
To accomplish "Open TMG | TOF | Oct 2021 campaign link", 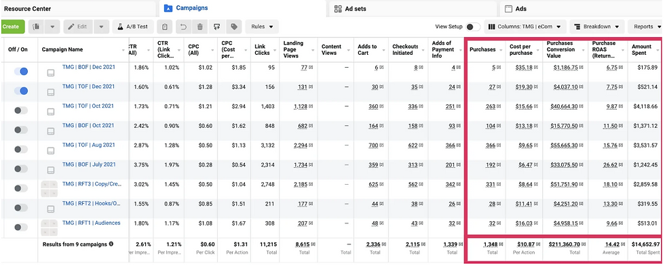I will [88, 106].
